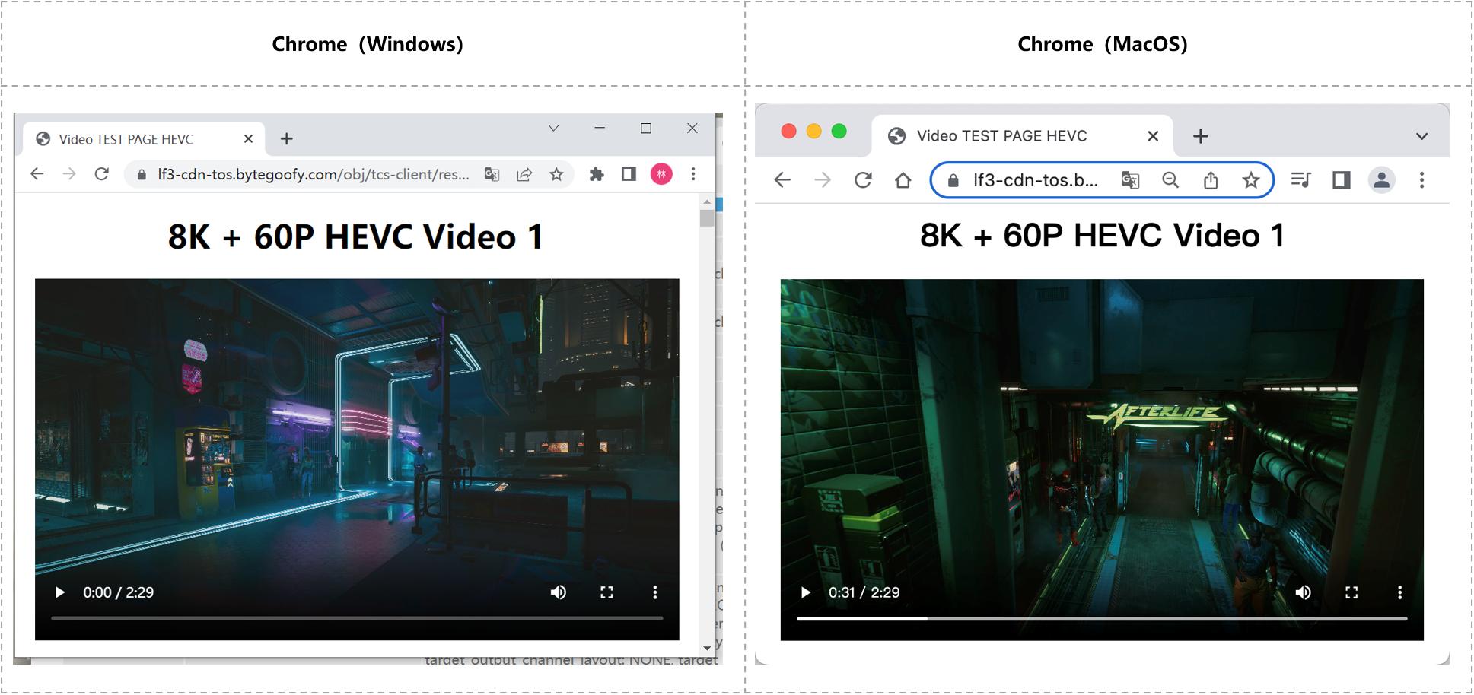The height and width of the screenshot is (695, 1474).
Task: Bookmark the page via the star icon on Windows
Action: [x=557, y=174]
